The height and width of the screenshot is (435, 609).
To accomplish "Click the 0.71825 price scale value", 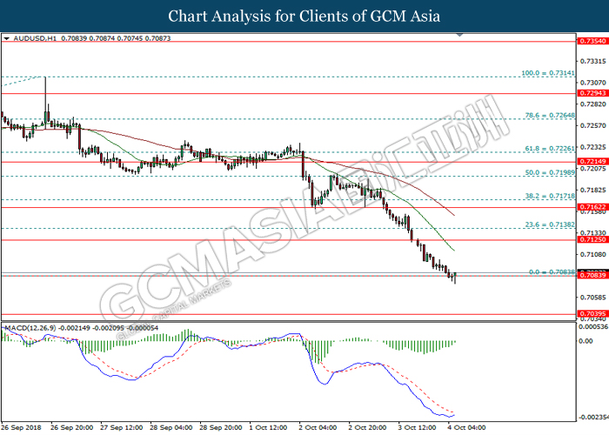I will pos(593,190).
